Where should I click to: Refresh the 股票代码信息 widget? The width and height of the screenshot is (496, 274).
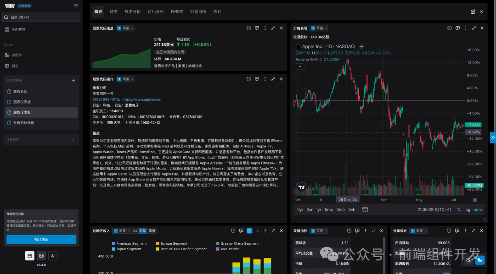tap(248, 28)
